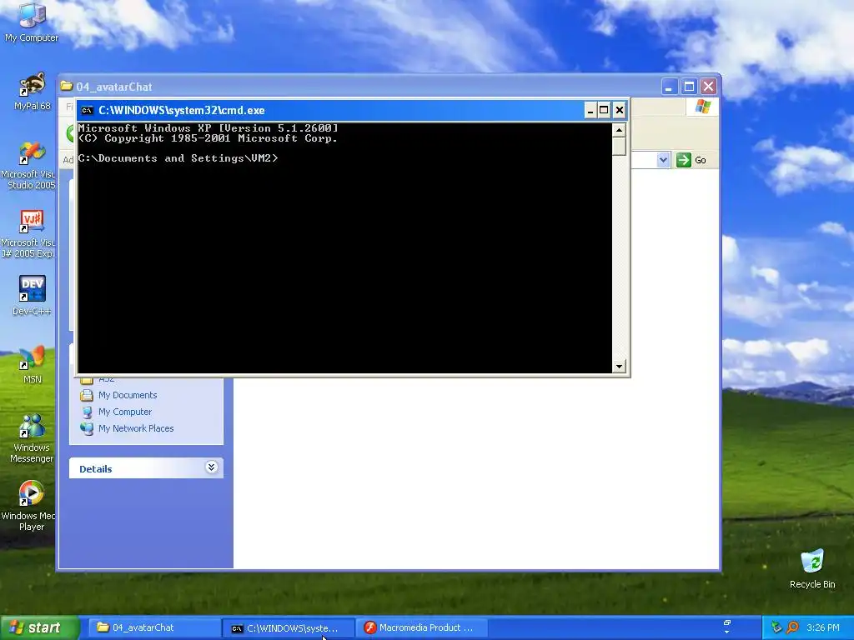Click the magnifier tray icon
This screenshot has width=854, height=640.
(792, 627)
